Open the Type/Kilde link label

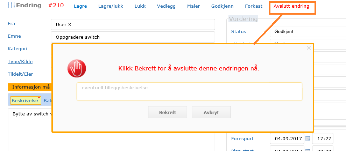point(20,62)
